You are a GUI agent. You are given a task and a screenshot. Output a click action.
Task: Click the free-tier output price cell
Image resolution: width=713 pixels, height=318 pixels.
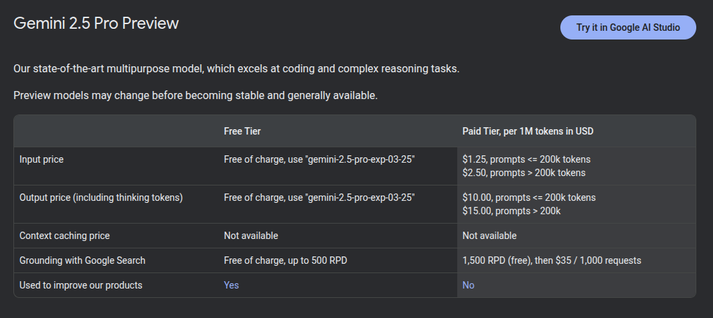coord(319,197)
